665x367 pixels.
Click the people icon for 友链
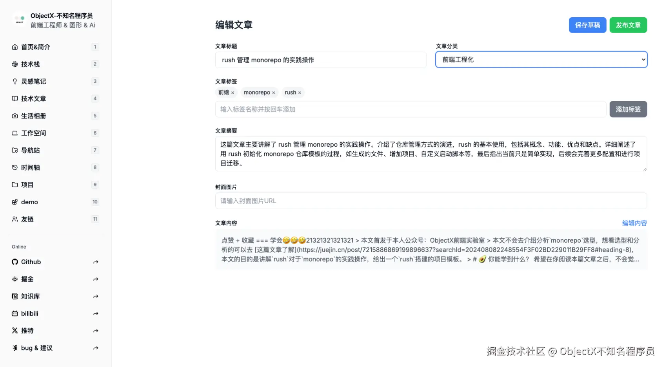coord(15,219)
